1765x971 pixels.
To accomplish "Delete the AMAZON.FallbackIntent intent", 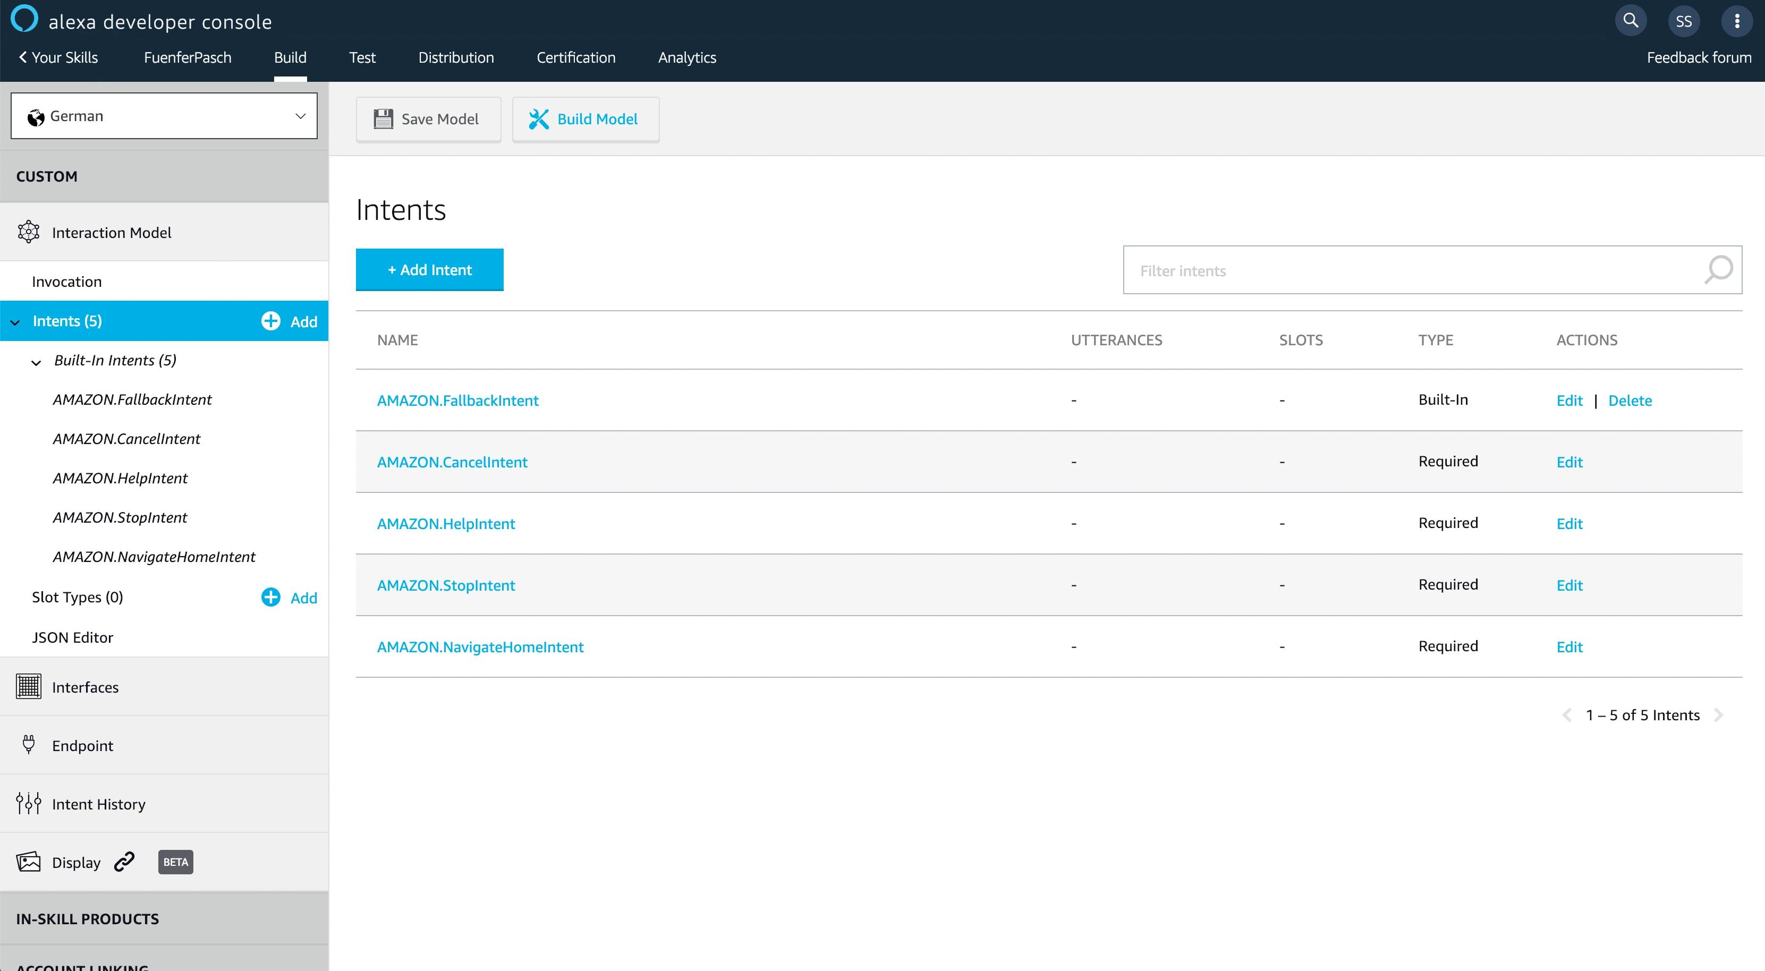I will [x=1630, y=400].
